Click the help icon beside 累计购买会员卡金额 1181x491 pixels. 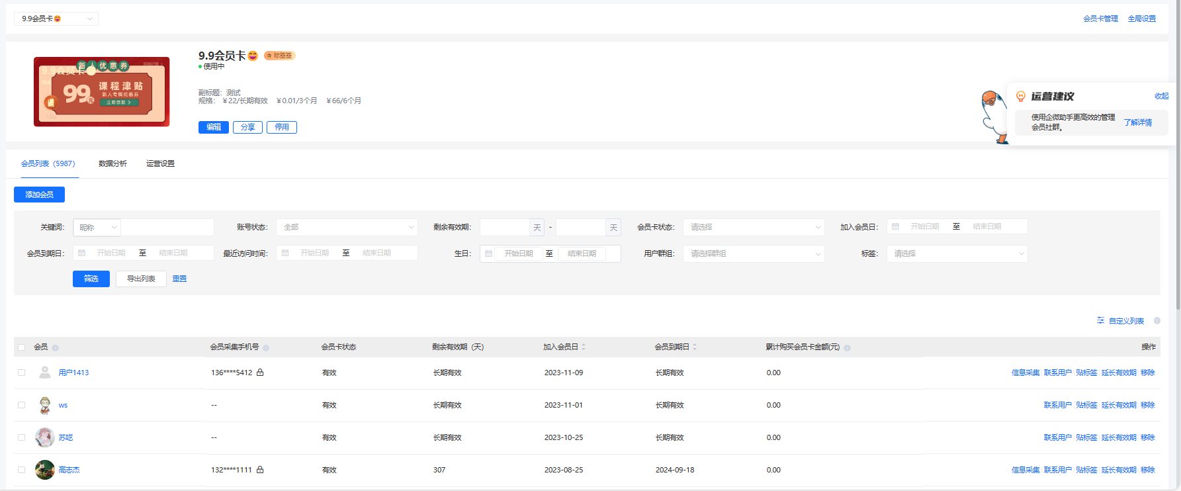(848, 348)
